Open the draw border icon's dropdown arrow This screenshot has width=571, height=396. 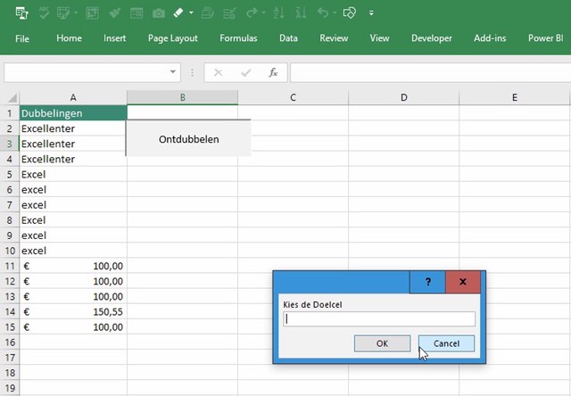[x=76, y=13]
